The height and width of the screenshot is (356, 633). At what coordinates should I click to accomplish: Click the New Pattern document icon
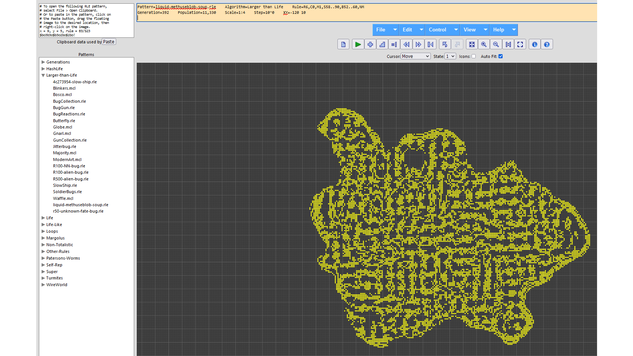coord(343,44)
